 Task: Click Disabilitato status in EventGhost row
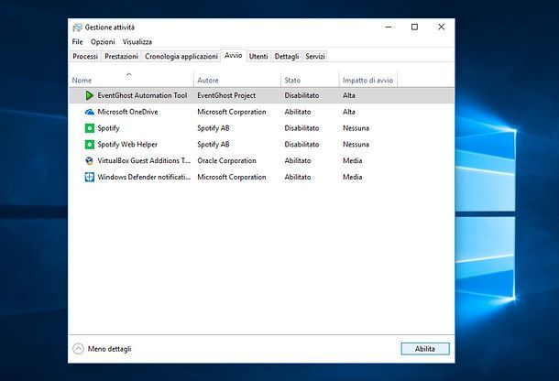pos(301,95)
